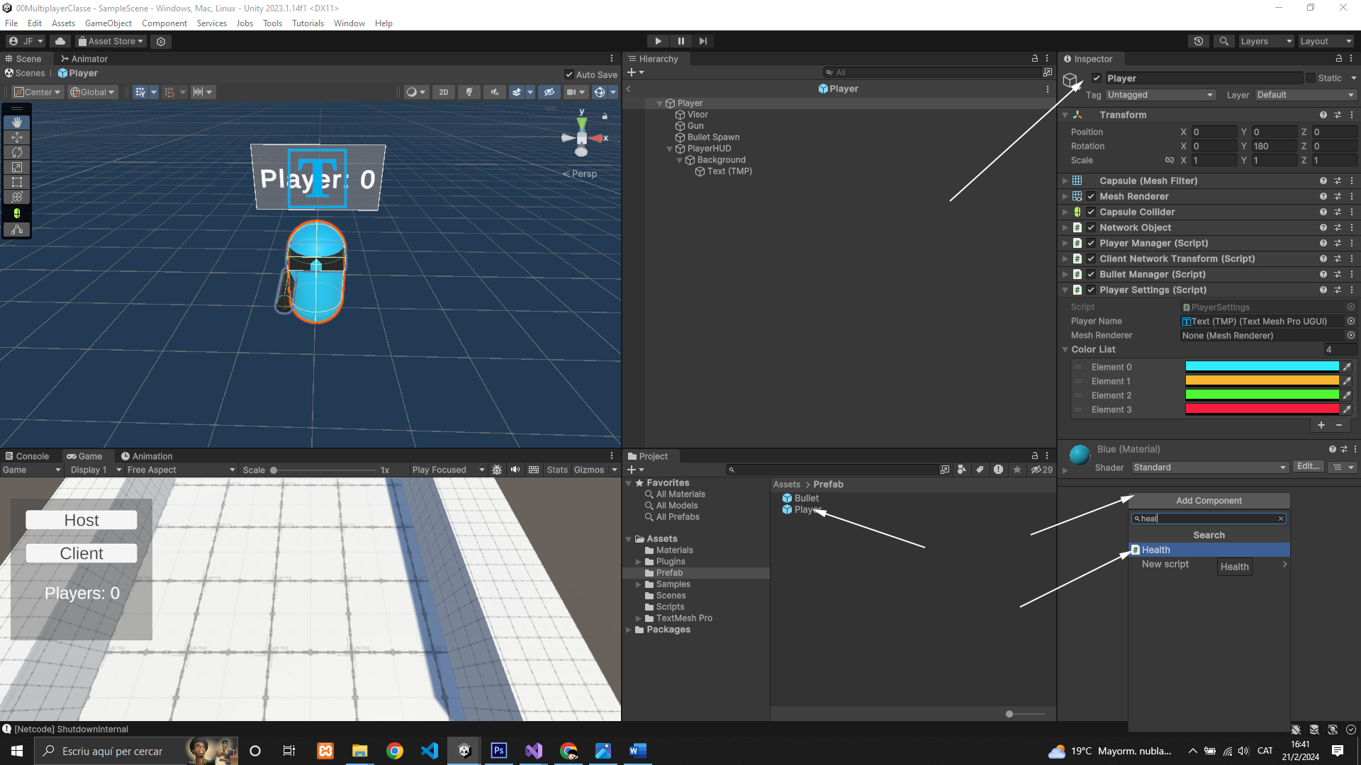1361x765 pixels.
Task: Open the Tag Untagged dropdown
Action: [1160, 95]
